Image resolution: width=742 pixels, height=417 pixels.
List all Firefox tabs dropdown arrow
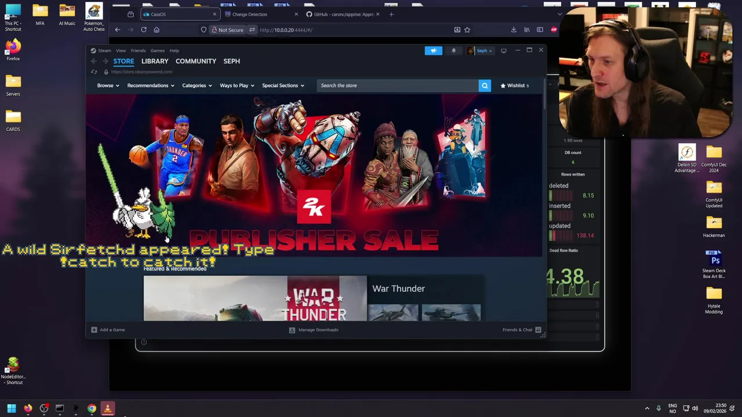[559, 14]
